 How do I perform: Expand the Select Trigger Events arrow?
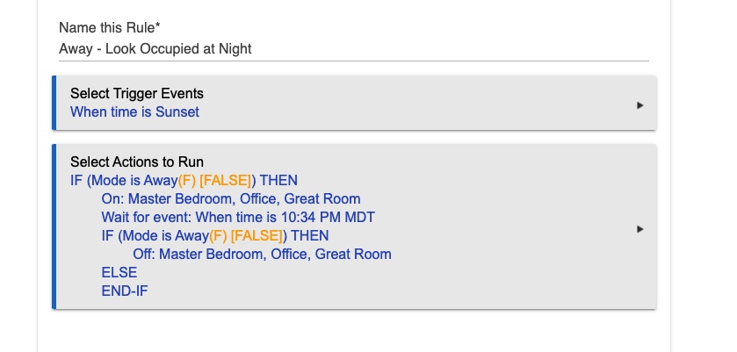639,105
